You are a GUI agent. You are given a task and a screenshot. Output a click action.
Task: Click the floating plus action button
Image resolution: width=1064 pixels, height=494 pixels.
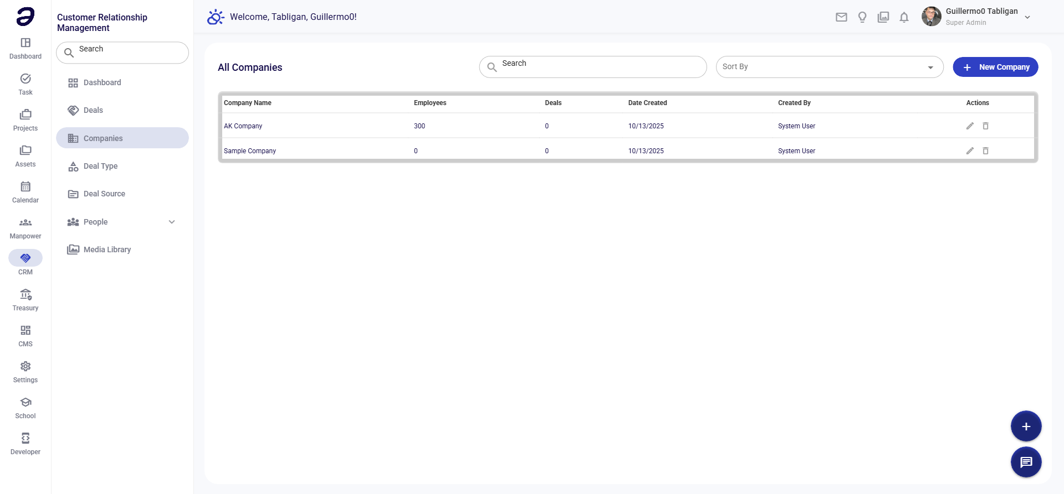click(1026, 427)
